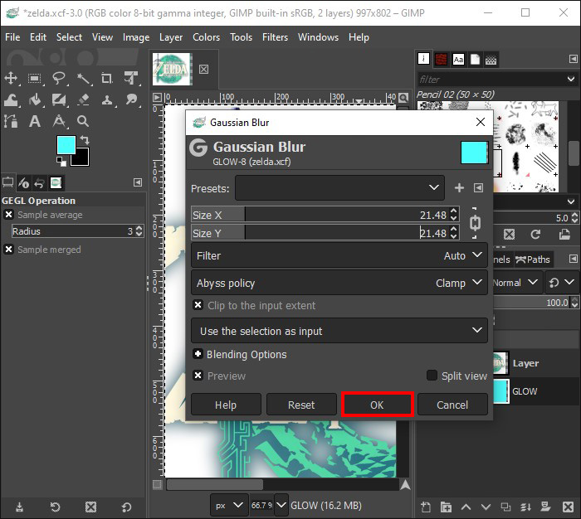Toggle Sample average checkbox
The image size is (581, 519).
(x=9, y=215)
